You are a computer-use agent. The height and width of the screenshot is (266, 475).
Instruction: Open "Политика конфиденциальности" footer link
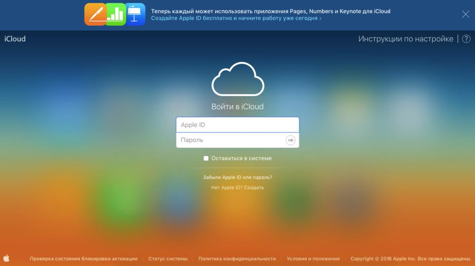click(x=237, y=259)
